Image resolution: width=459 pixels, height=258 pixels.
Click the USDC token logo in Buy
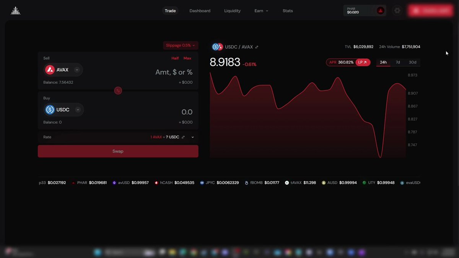click(50, 110)
